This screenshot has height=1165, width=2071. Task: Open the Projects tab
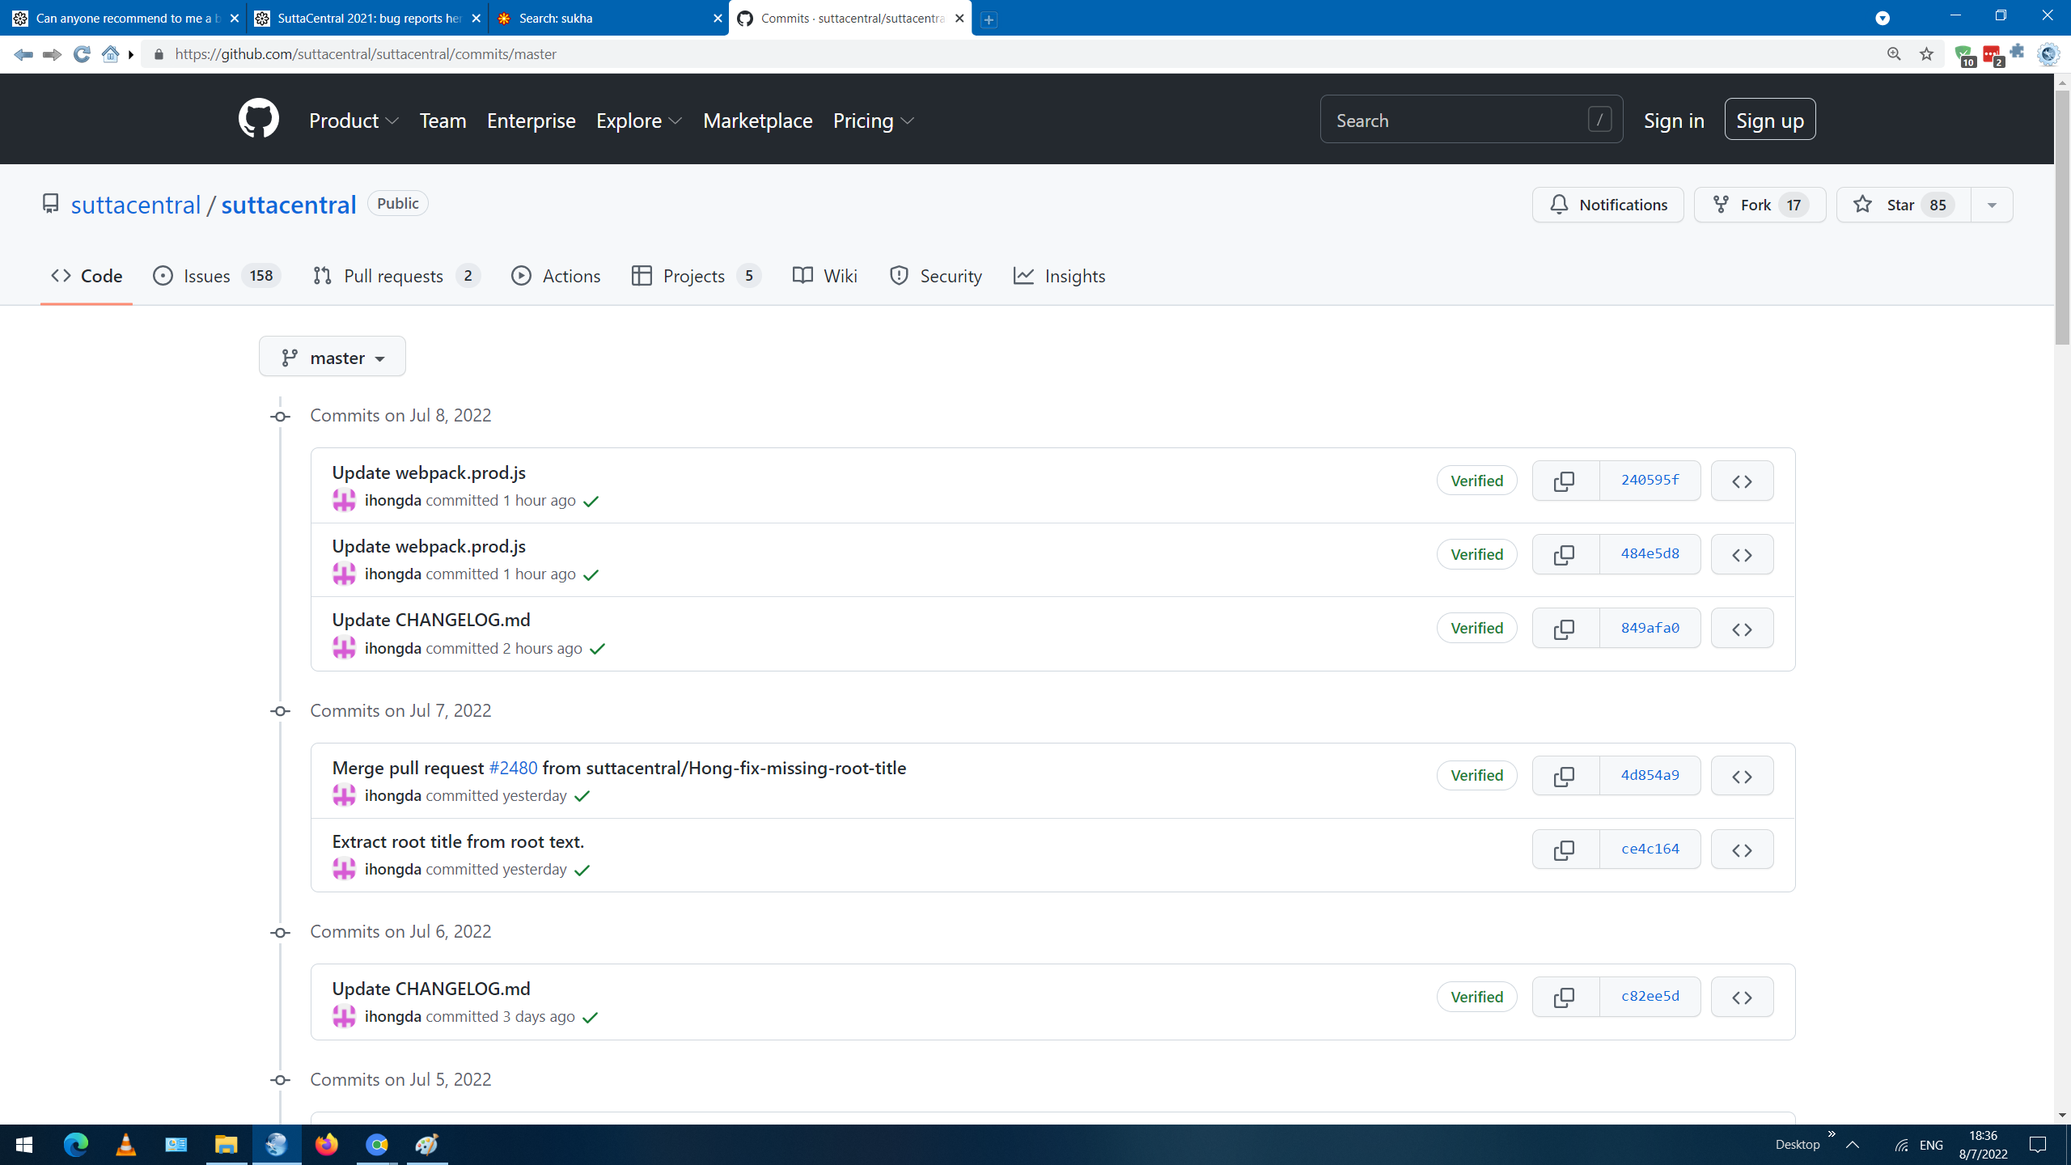point(697,276)
